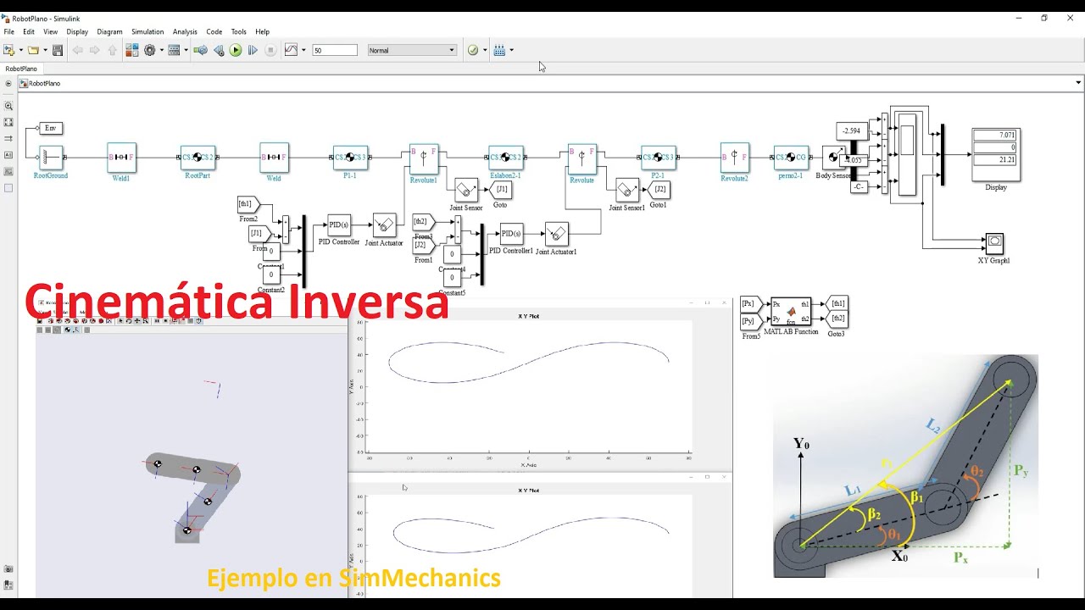Select the RobotPlano model tab
This screenshot has height=610, width=1085.
(21, 69)
